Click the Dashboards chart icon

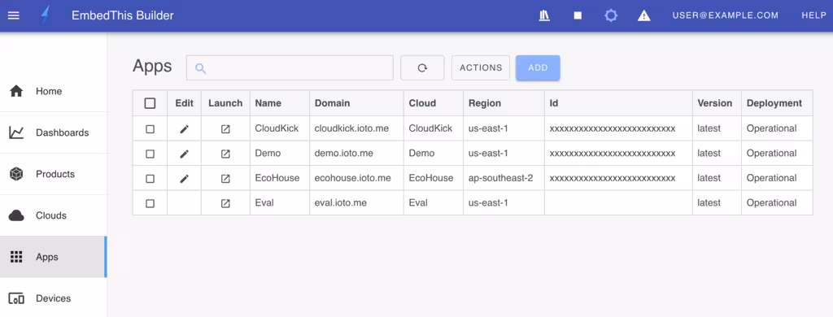(16, 132)
